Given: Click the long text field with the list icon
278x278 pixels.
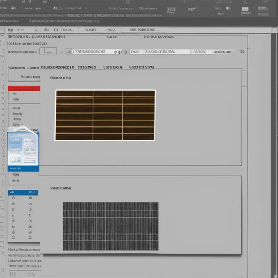Looking at the screenshot, I should click(x=97, y=52).
